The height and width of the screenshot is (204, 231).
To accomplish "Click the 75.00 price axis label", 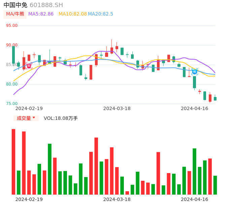I will (12, 104).
